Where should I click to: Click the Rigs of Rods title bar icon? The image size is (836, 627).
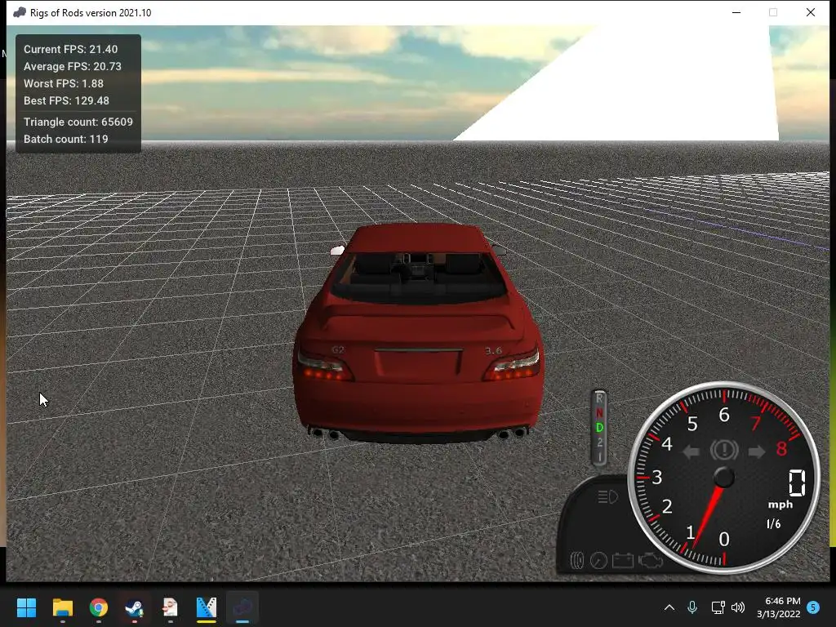pos(20,12)
